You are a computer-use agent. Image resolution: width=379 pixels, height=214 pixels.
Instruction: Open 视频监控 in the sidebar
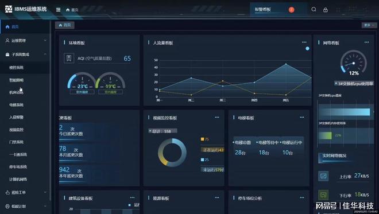[17, 130]
